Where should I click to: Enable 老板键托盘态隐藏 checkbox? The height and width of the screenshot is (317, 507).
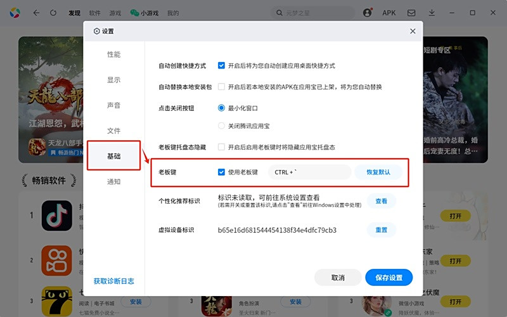(221, 147)
